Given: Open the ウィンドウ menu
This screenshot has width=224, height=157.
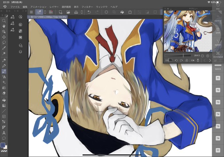Looking at the screenshot, I should tap(101, 7).
